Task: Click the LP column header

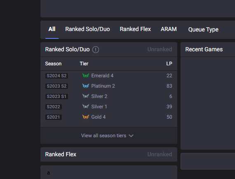Action: point(169,64)
